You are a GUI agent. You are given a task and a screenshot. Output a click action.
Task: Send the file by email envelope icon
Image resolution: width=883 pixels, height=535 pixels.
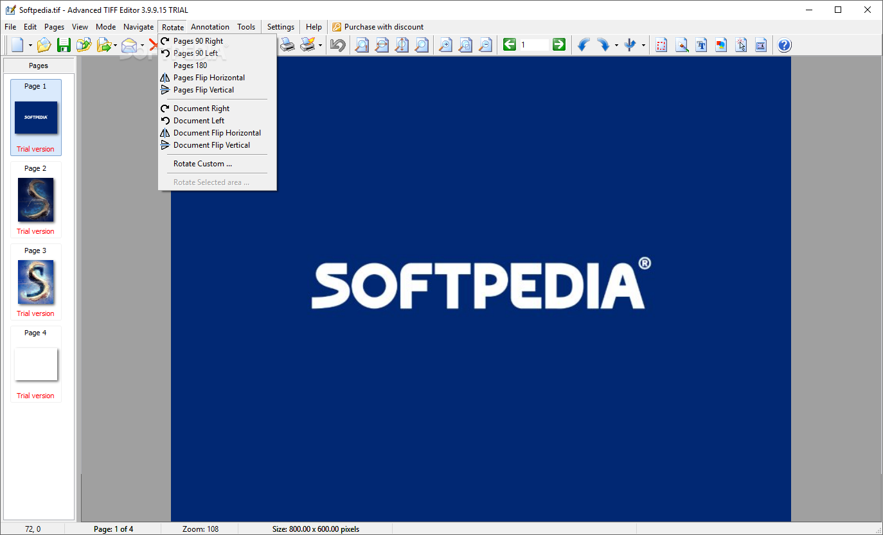coord(130,45)
